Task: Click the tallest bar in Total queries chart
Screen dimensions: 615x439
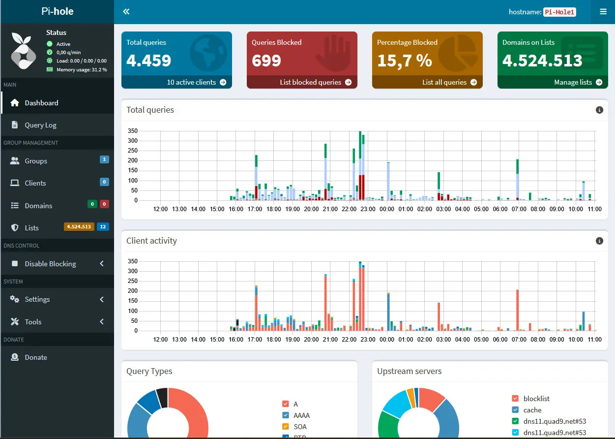Action: coord(360,165)
